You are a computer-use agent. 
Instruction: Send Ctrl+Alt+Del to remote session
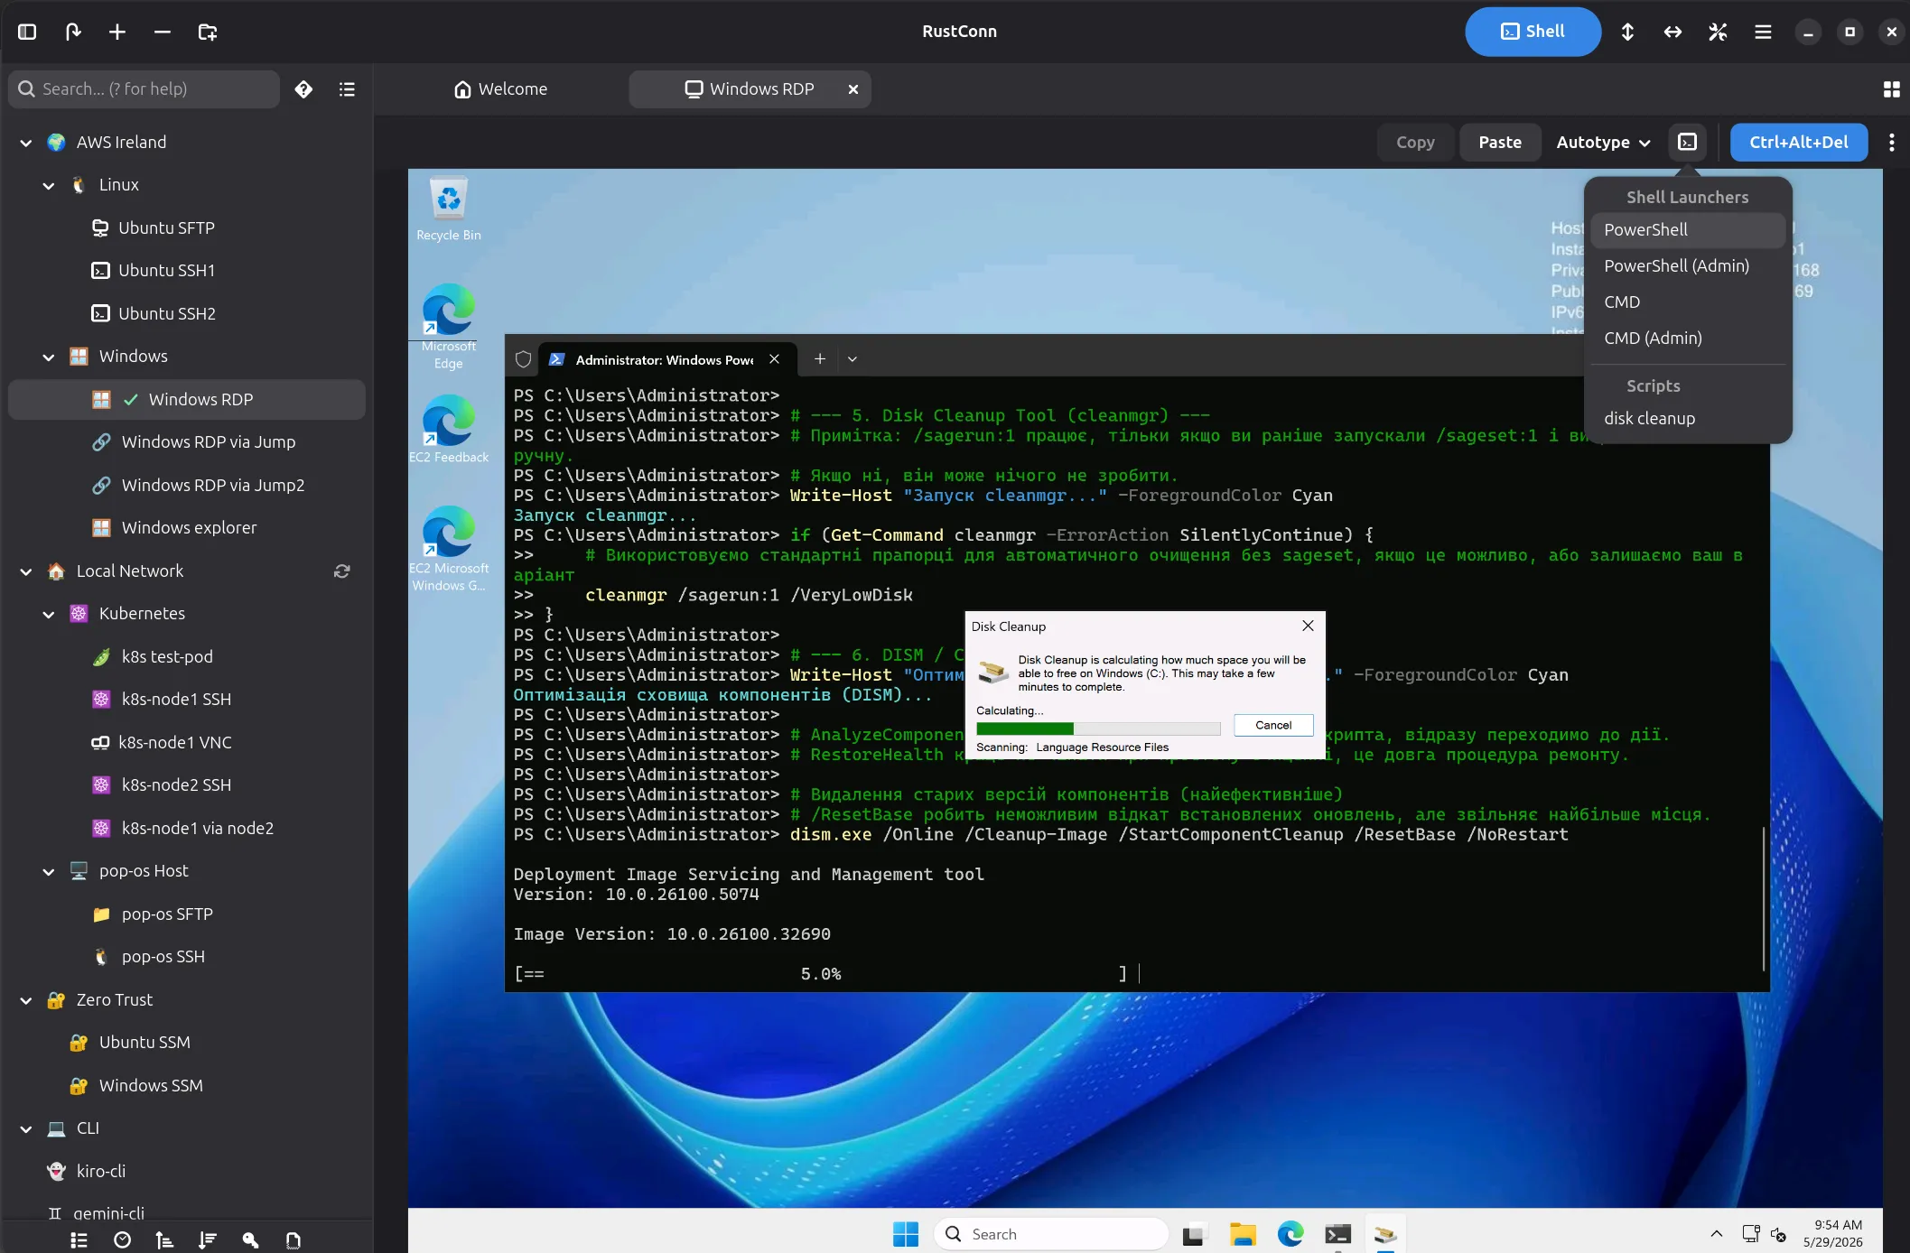coord(1798,142)
